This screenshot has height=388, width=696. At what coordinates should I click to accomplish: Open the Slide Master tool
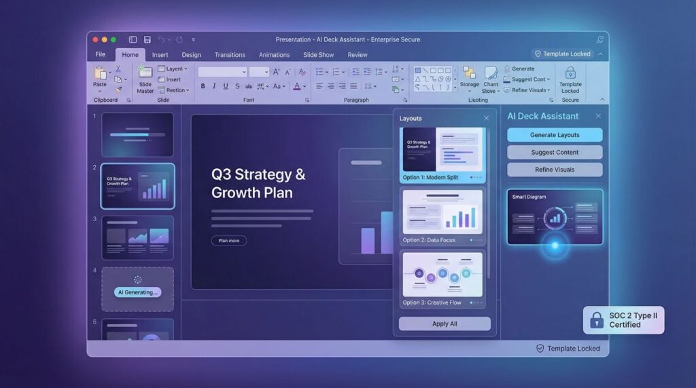145,79
